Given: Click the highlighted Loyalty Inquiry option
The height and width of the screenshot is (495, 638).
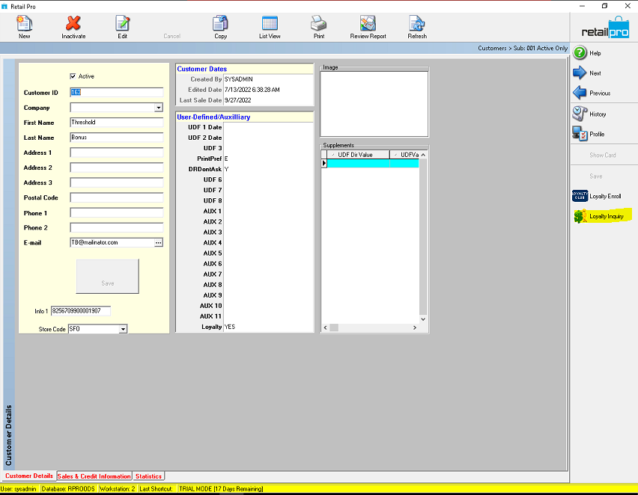Looking at the screenshot, I should (x=603, y=216).
